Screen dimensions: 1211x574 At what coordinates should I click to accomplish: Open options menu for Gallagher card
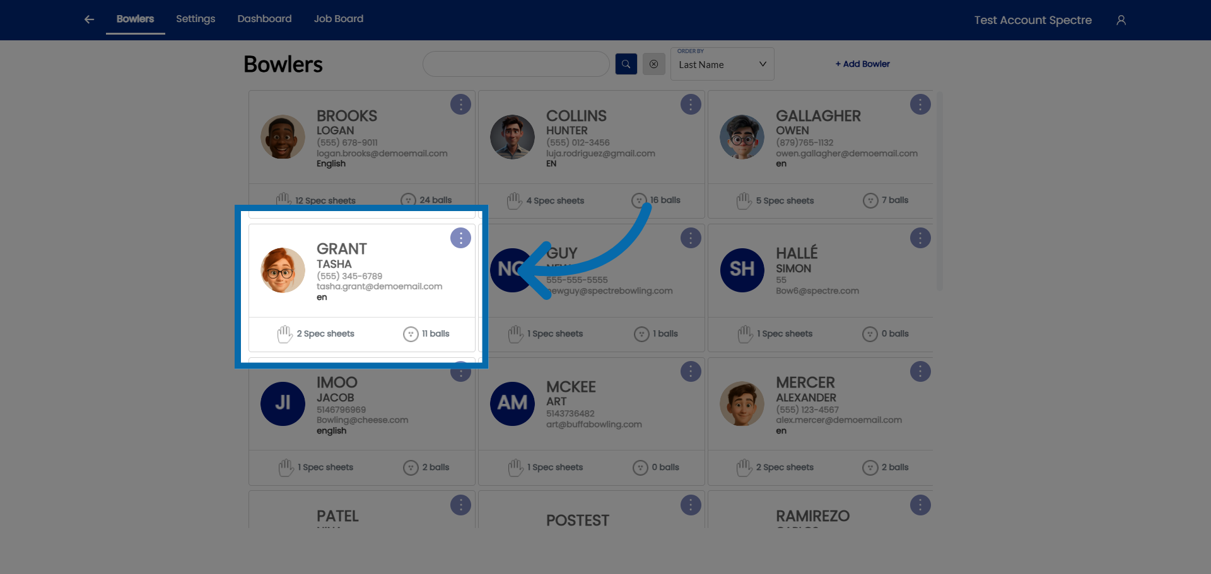920,105
